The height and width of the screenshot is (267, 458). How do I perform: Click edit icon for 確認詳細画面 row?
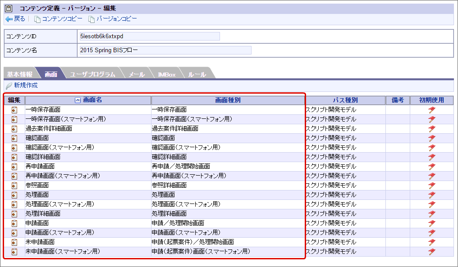[x=14, y=157]
